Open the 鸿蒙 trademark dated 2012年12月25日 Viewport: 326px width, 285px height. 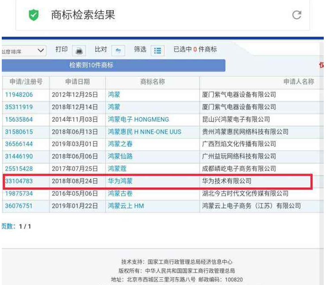[114, 95]
